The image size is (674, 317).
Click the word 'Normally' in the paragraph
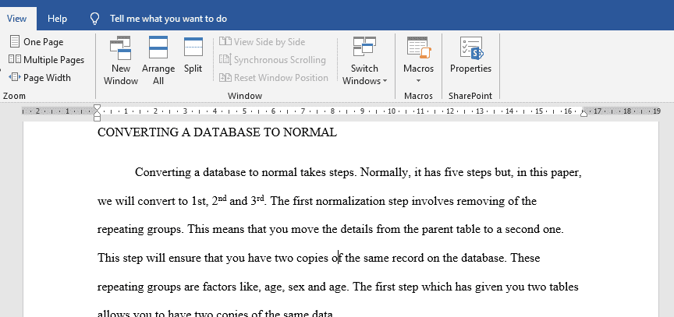(x=385, y=172)
